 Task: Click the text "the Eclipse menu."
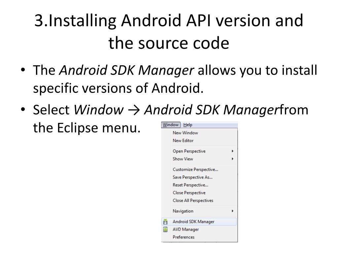[87, 128]
